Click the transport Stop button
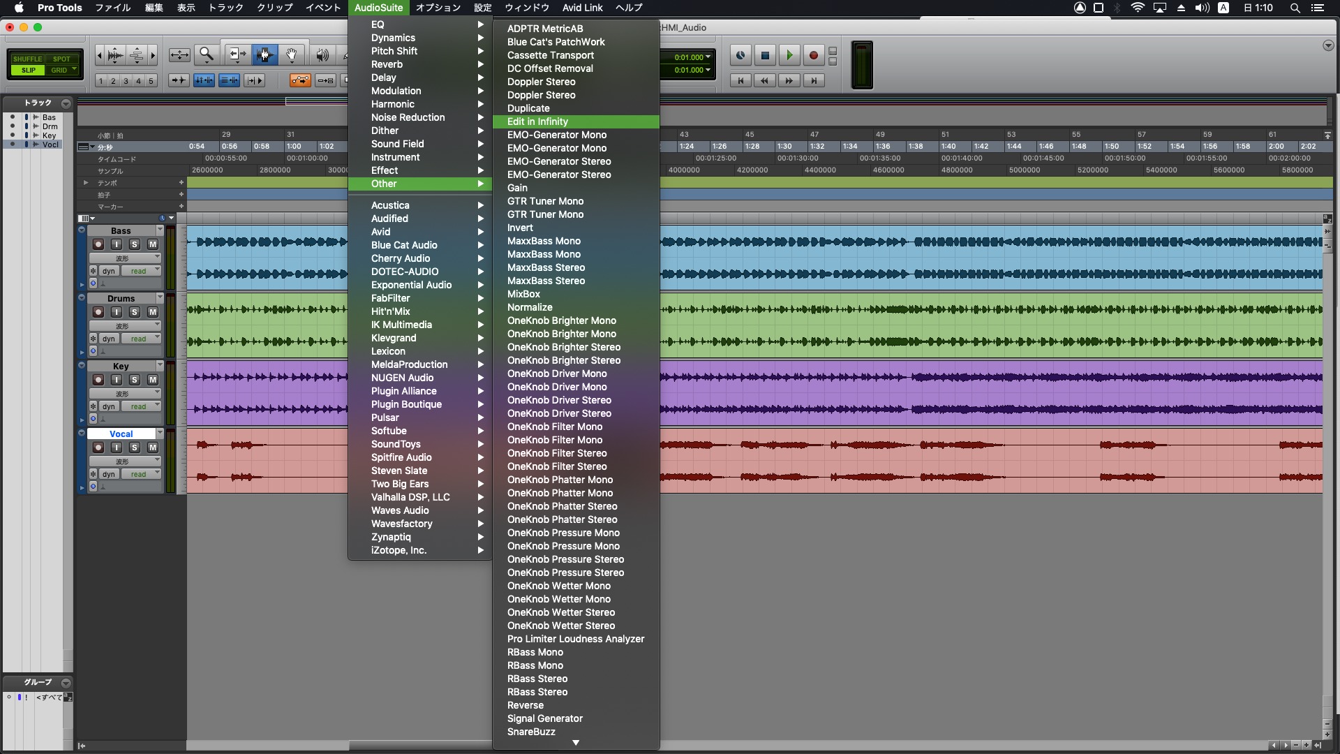The image size is (1340, 754). [765, 55]
